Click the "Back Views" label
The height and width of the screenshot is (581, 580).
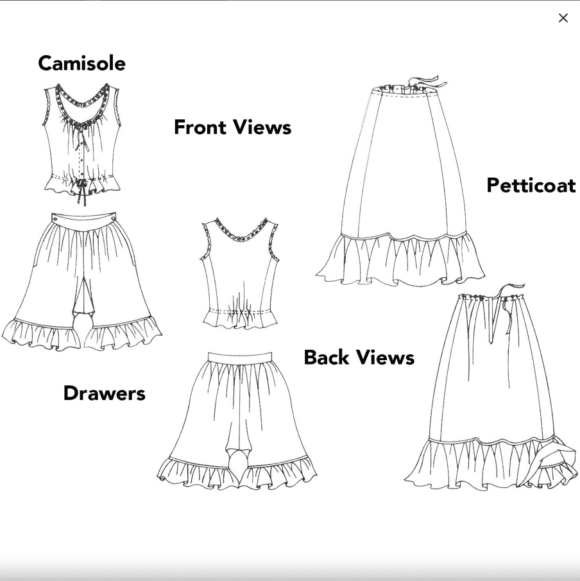359,358
